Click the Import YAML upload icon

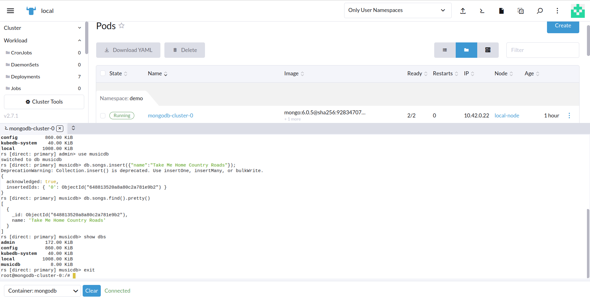[463, 11]
